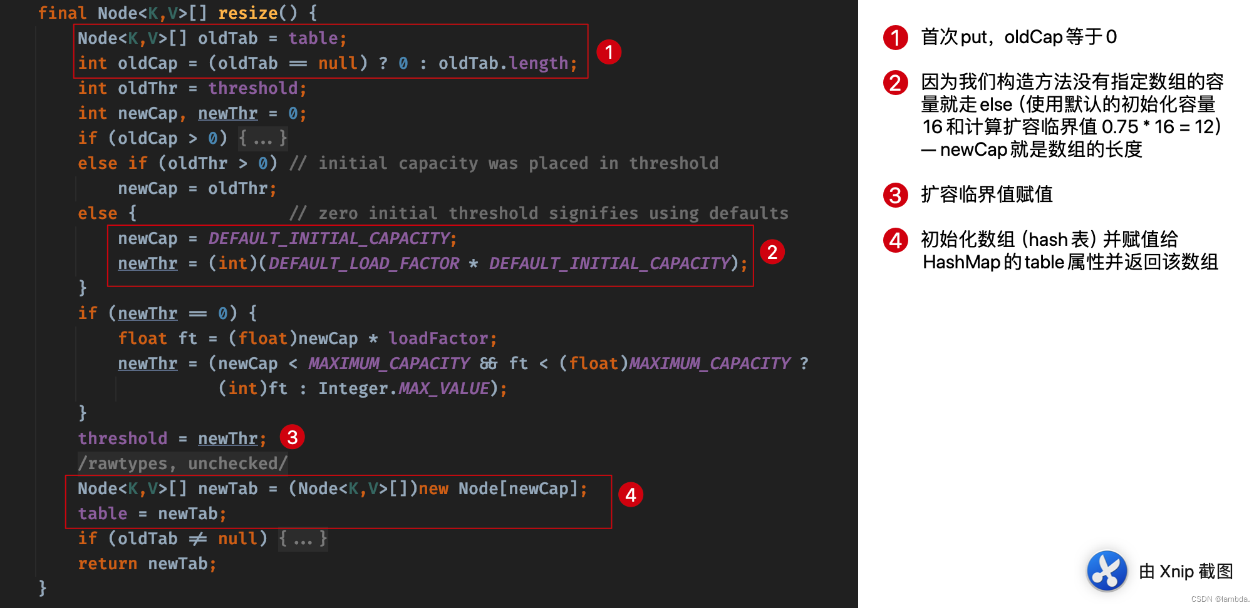Click the DEFAULT_LOAD_FACTOR constant

364,263
